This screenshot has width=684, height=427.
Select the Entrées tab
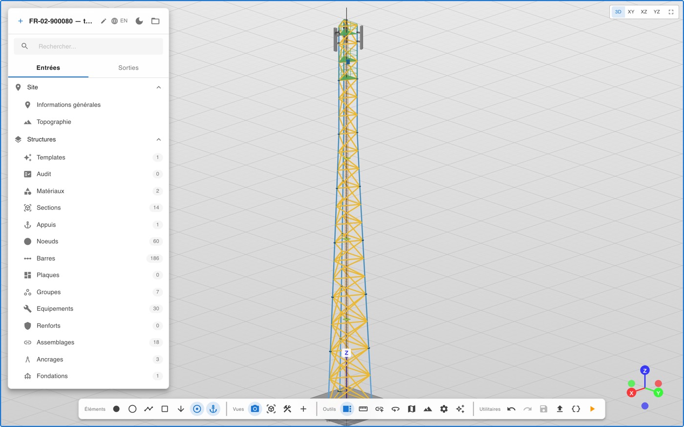pos(48,68)
